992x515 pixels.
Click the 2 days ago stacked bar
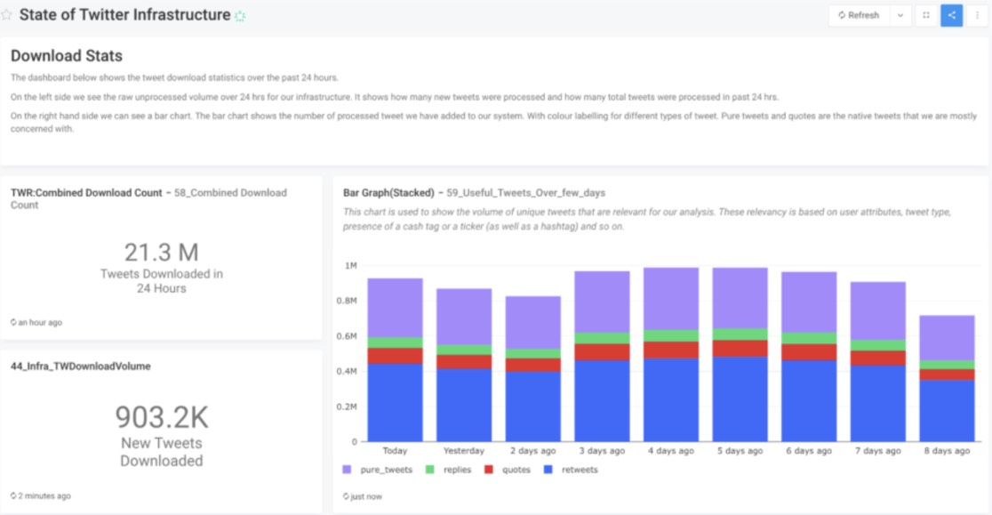click(x=532, y=369)
